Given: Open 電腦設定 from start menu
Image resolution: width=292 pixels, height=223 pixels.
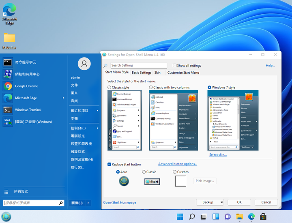Looking at the screenshot, I should (x=78, y=136).
